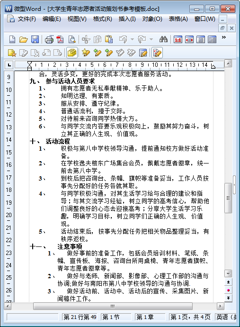
Task: Open the undo history dropdown arrow
Action: click(x=132, y=39)
